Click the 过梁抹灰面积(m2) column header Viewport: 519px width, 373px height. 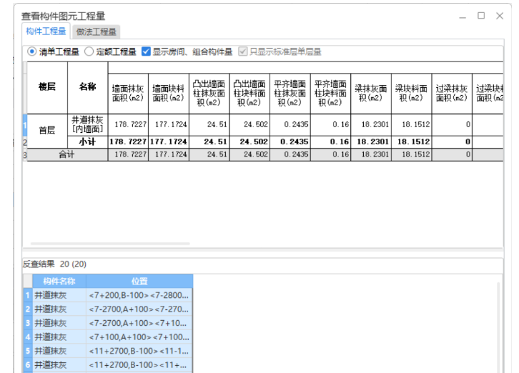(x=452, y=94)
